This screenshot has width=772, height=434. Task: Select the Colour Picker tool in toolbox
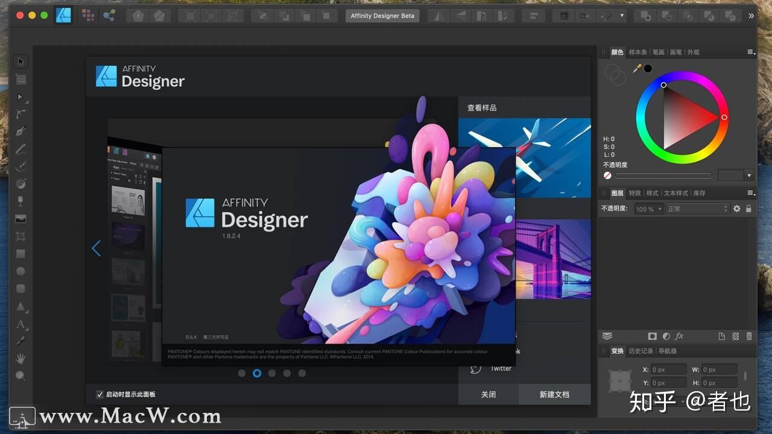click(21, 341)
